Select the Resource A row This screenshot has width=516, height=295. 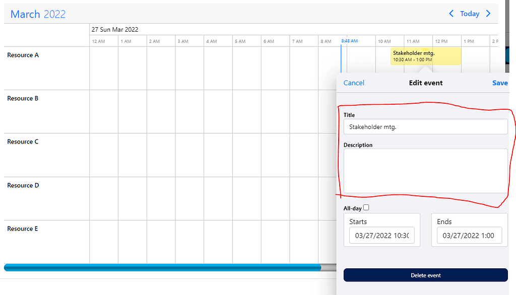coord(23,55)
